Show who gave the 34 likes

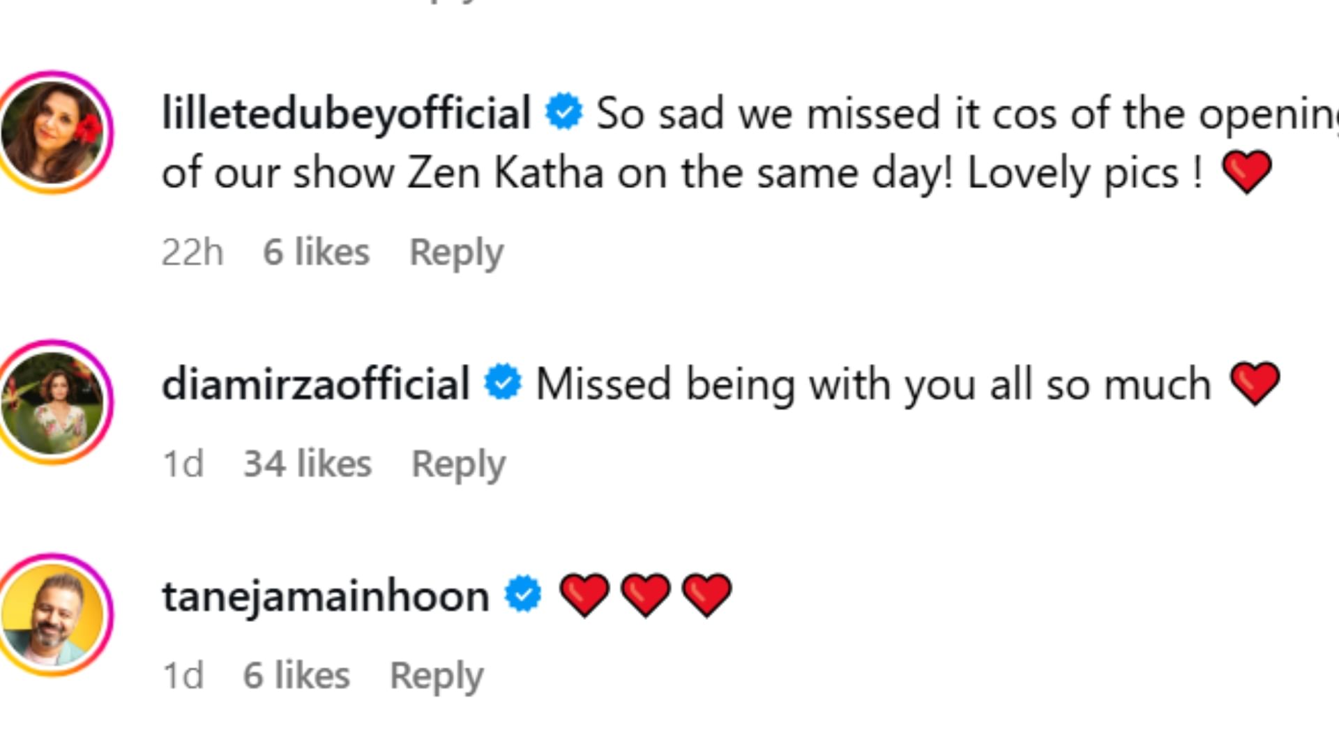308,464
